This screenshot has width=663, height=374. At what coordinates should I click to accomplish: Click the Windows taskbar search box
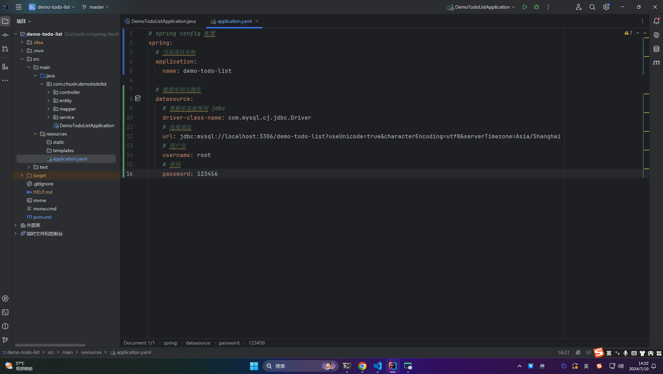click(301, 366)
